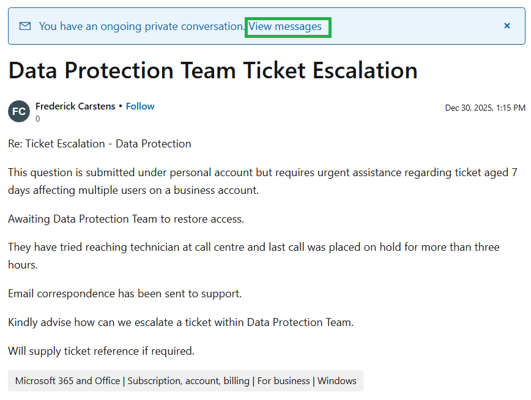
Task: Click the Windows tag text
Action: 336,380
